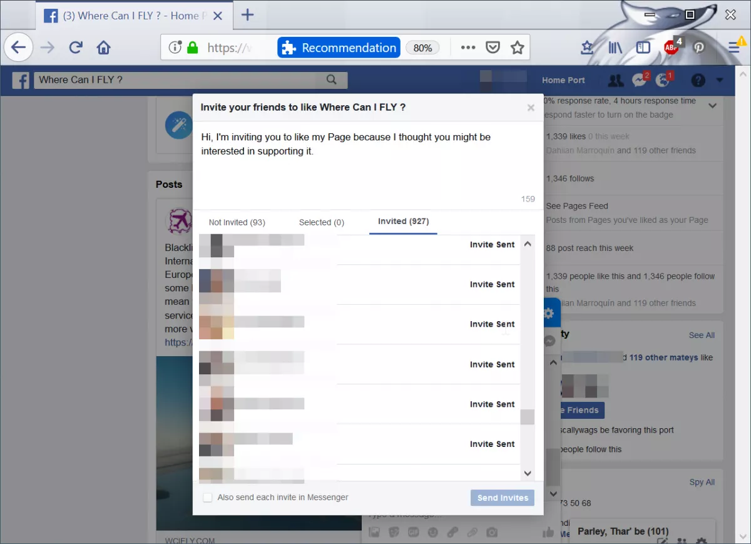This screenshot has height=544, width=751.
Task: Go to Home Port link
Action: pos(563,80)
